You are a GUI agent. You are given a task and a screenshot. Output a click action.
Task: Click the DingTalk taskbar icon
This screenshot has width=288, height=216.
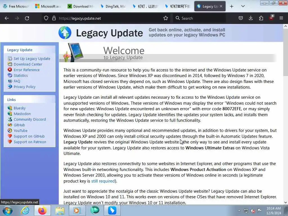(112, 210)
